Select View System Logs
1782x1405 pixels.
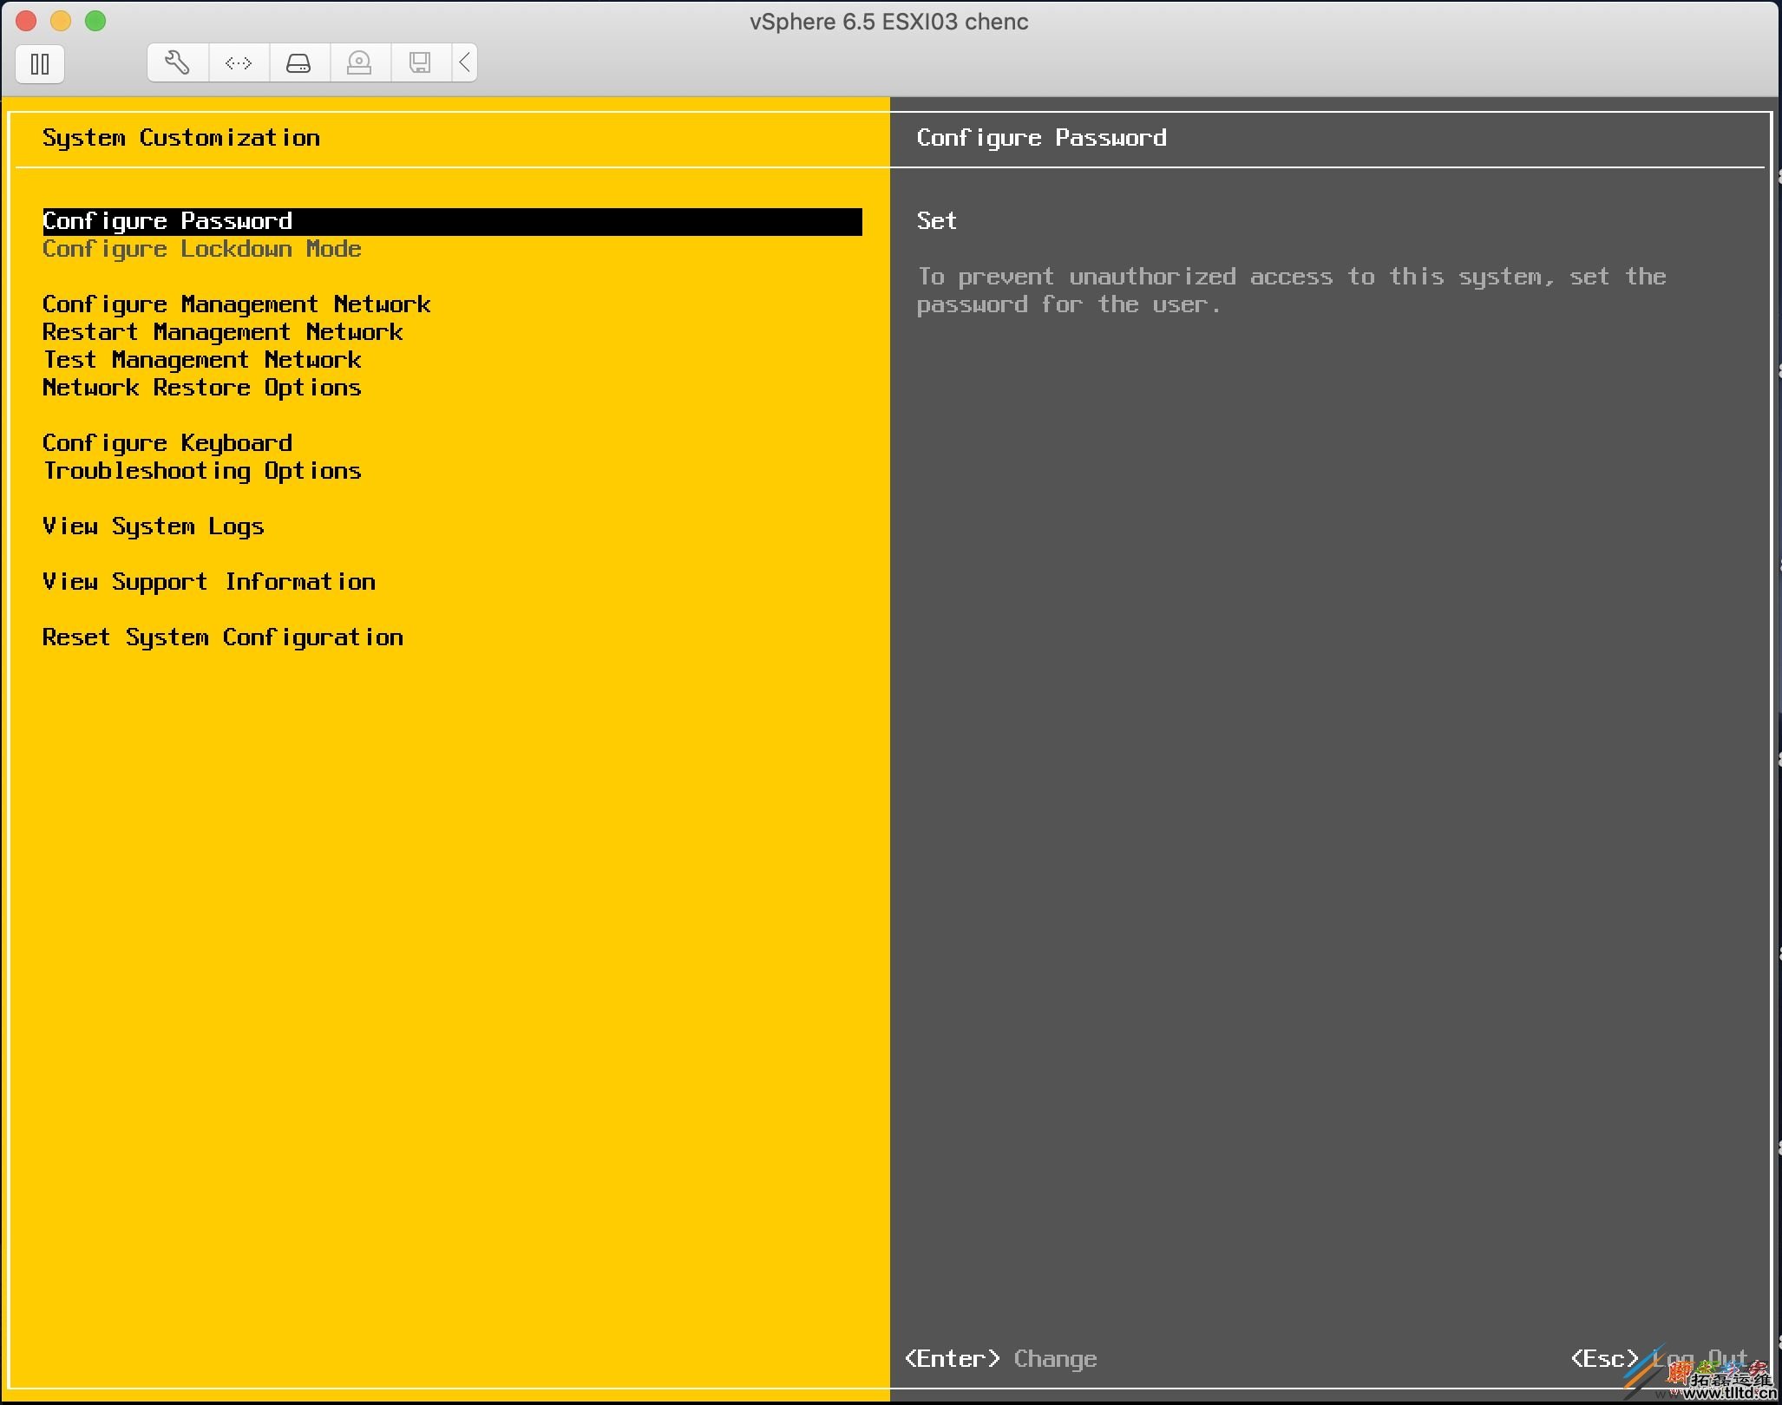[153, 526]
